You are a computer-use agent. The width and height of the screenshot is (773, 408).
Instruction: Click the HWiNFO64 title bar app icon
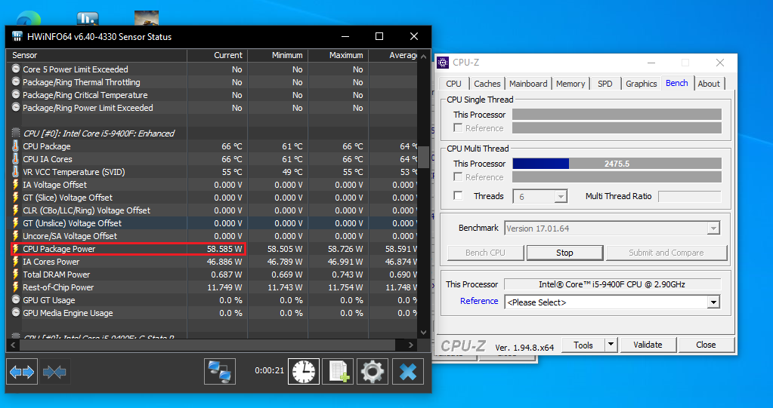coord(17,36)
